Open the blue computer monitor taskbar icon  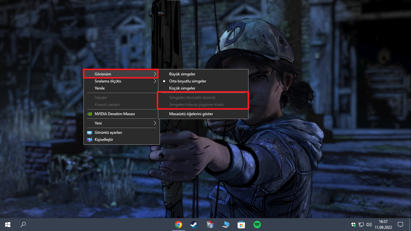click(226, 225)
